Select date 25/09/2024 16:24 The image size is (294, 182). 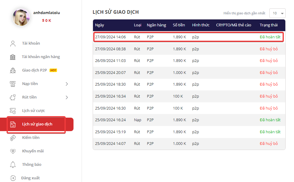(110, 120)
